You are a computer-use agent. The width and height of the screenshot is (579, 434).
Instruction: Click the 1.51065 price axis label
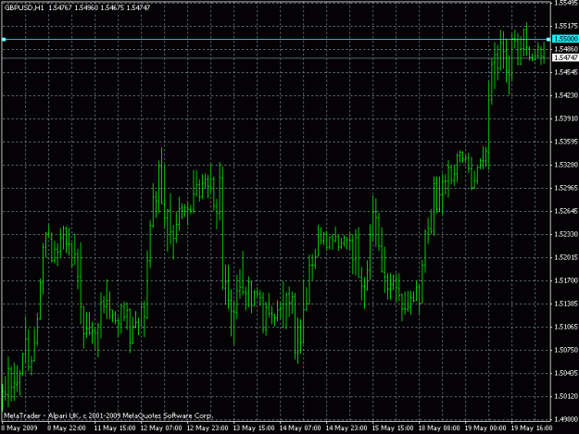tap(566, 327)
